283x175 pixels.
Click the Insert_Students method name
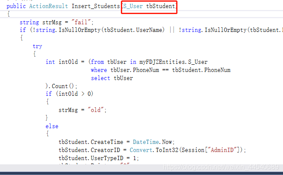pos(96,6)
